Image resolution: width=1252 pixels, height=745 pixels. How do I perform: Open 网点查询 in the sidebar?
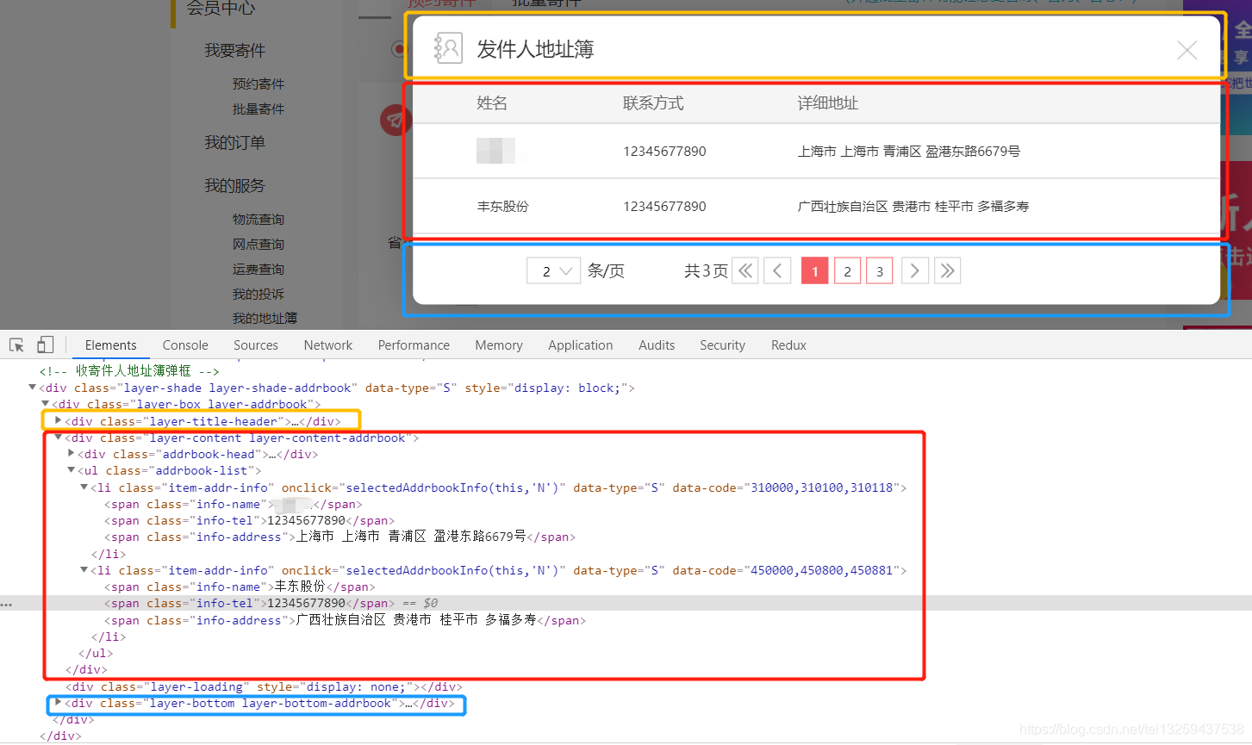[x=258, y=245]
